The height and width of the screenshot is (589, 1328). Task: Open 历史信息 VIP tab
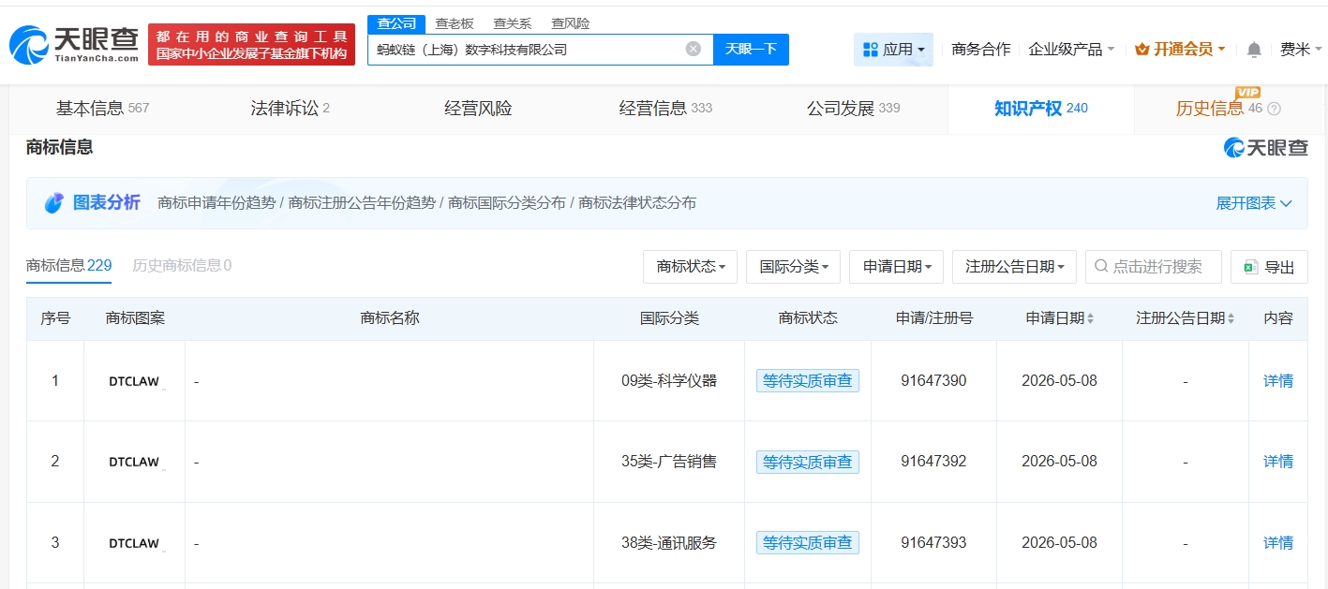point(1218,109)
